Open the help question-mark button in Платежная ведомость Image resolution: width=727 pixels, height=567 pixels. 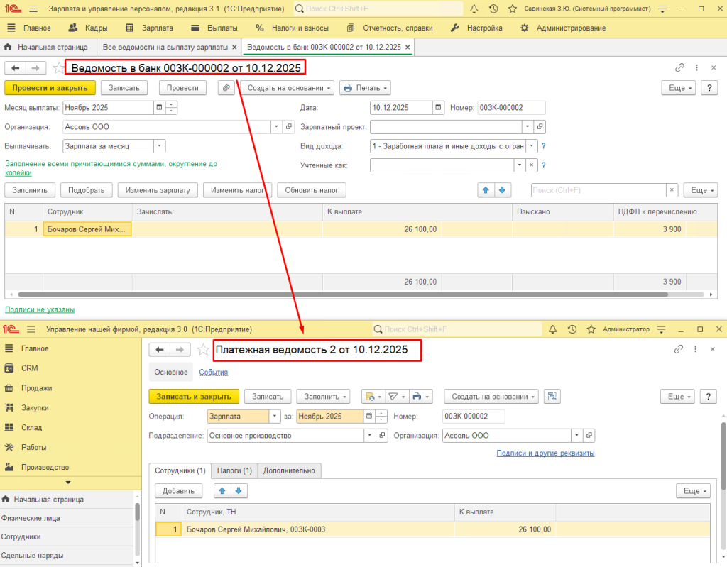point(708,397)
